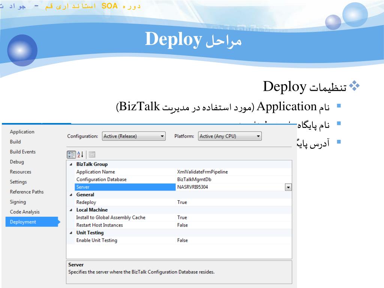This screenshot has width=384, height=288.
Task: Switch to the Settings tab
Action: coord(18,182)
